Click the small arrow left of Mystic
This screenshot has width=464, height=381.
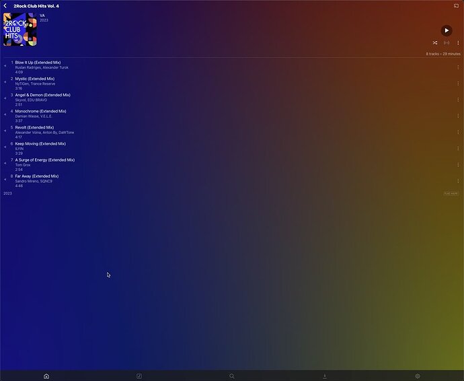pyautogui.click(x=5, y=82)
